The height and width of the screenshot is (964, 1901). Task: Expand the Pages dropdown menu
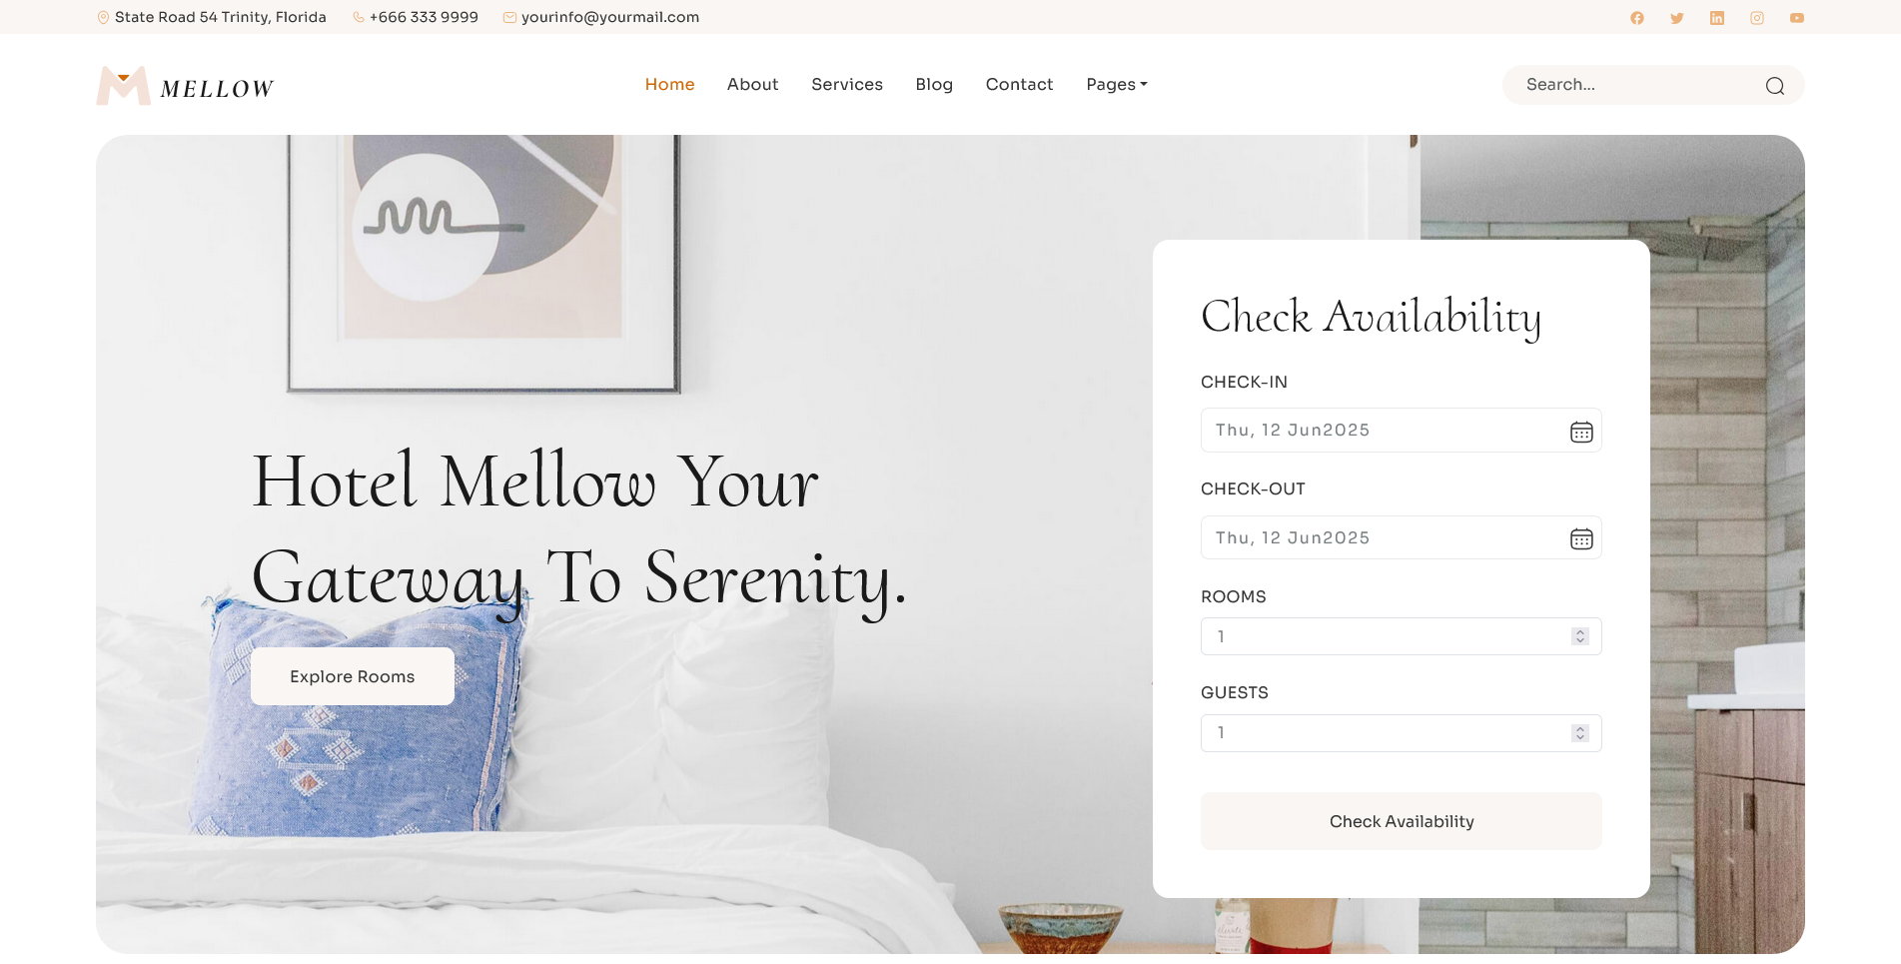pos(1117,85)
